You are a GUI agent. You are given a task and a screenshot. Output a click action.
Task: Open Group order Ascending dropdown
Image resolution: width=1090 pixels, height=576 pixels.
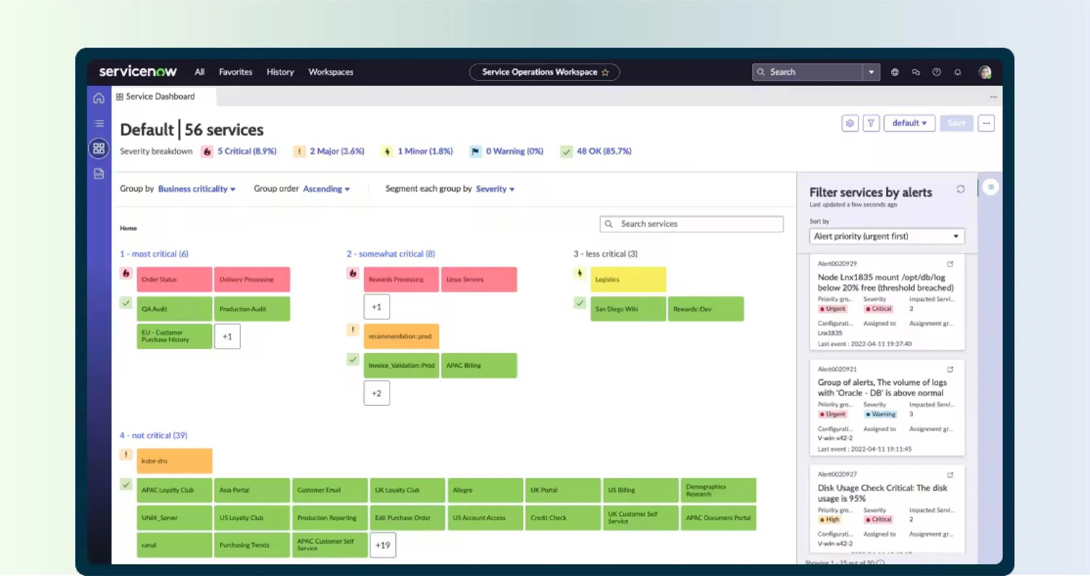326,189
